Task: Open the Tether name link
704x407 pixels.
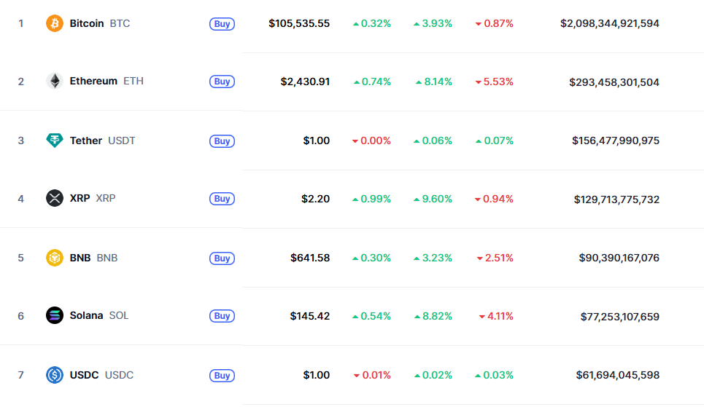Action: point(86,141)
